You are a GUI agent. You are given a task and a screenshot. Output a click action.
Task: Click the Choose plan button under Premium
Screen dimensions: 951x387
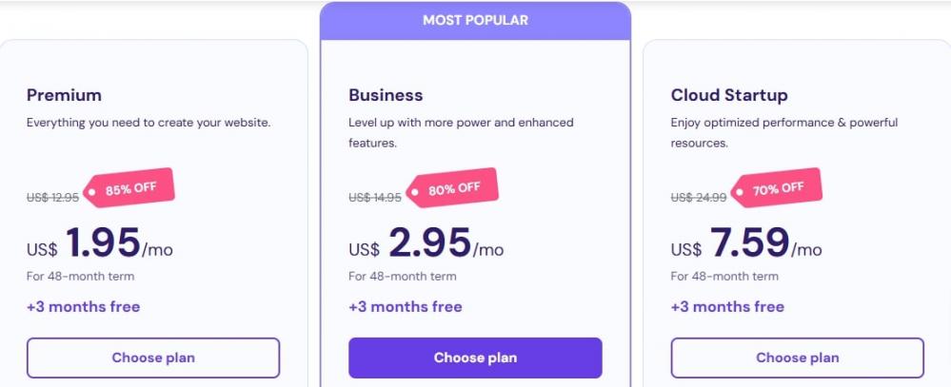point(153,358)
